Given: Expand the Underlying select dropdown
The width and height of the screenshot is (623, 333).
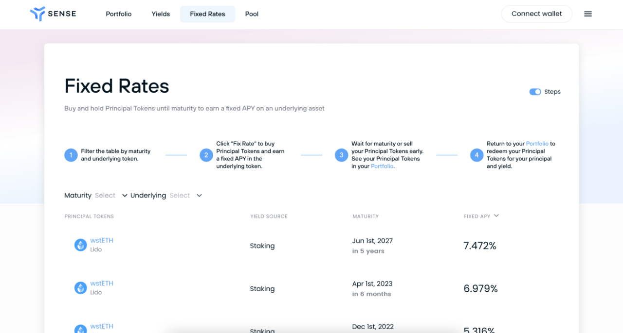Looking at the screenshot, I should pos(185,196).
